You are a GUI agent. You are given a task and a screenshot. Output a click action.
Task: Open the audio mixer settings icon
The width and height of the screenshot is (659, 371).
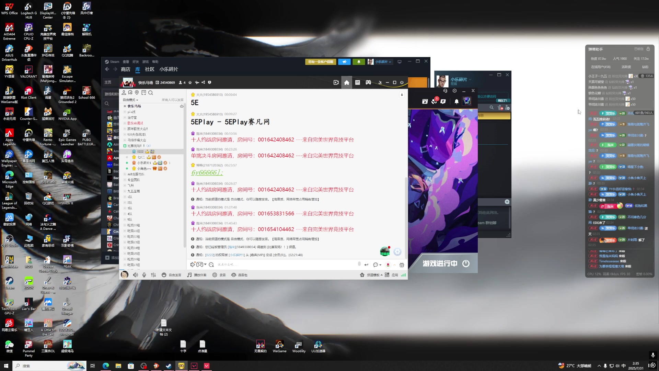[x=153, y=275]
